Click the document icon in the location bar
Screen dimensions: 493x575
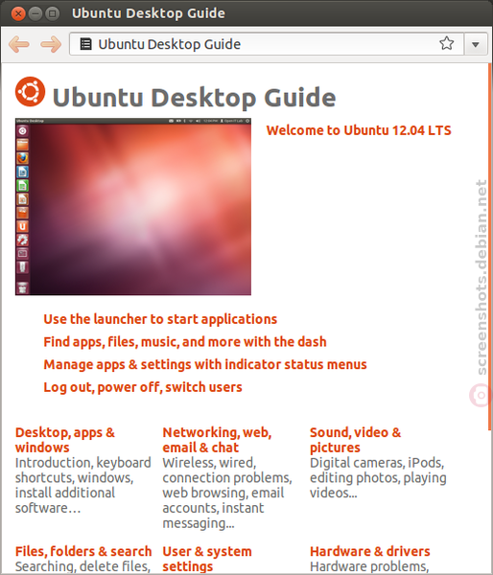click(86, 44)
